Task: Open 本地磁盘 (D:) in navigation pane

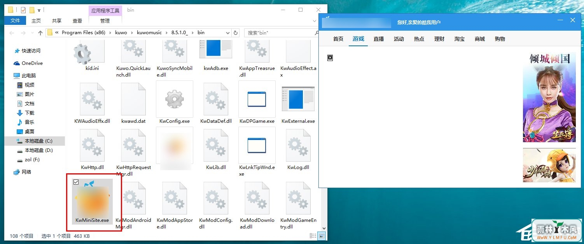Action: click(x=39, y=150)
